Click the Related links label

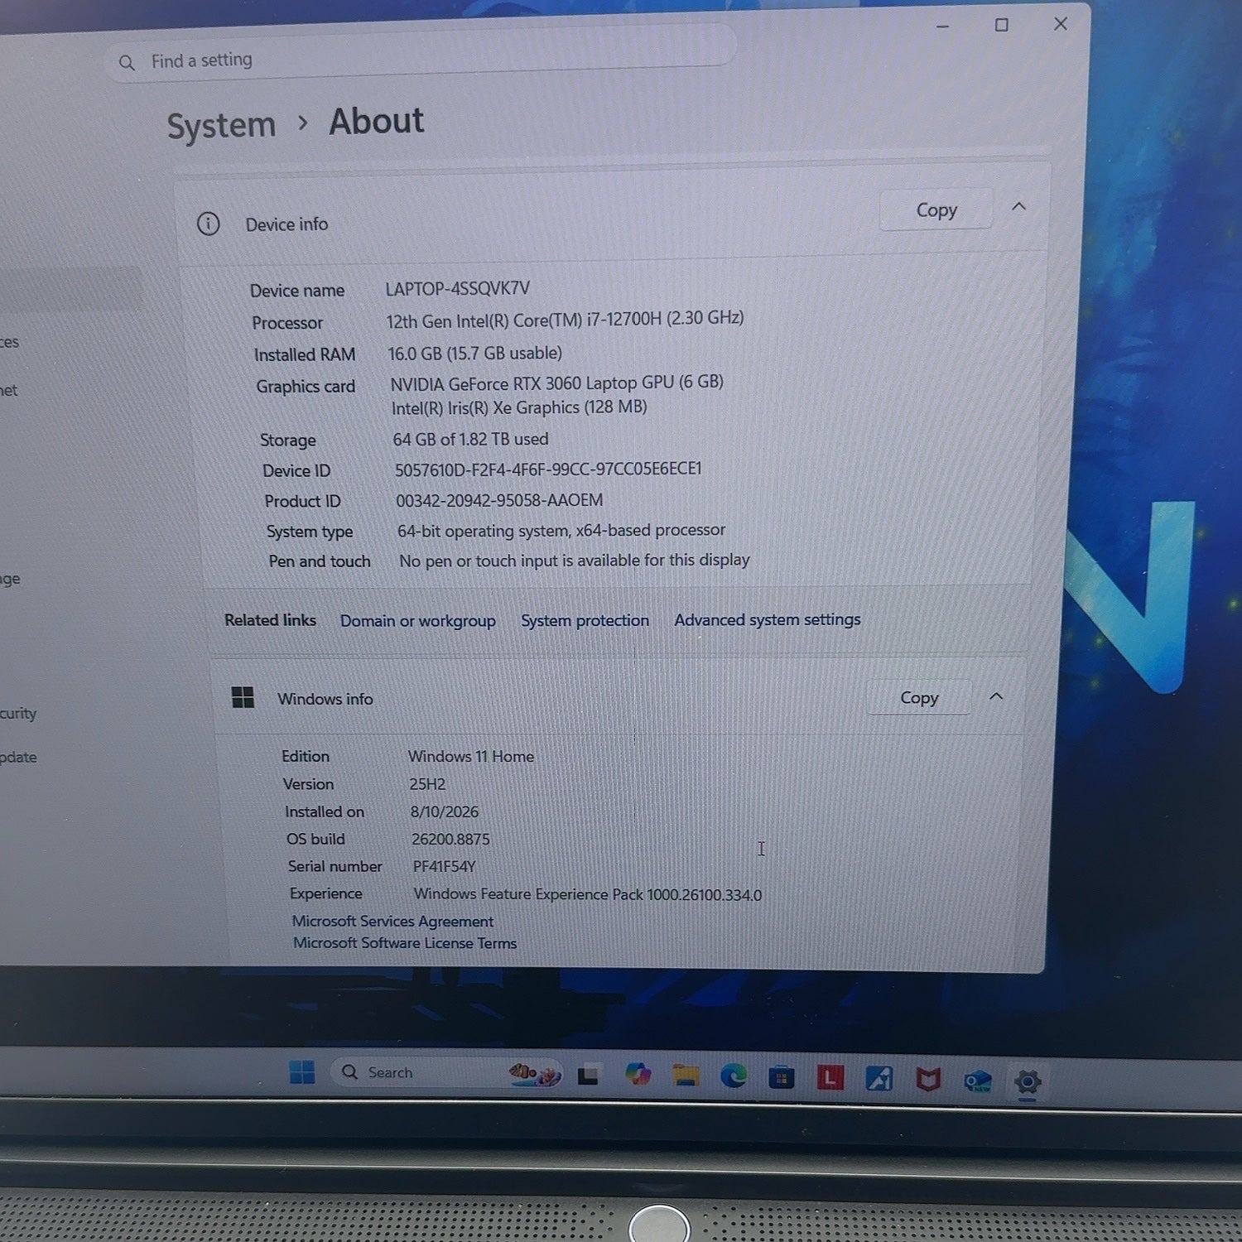[x=270, y=620]
